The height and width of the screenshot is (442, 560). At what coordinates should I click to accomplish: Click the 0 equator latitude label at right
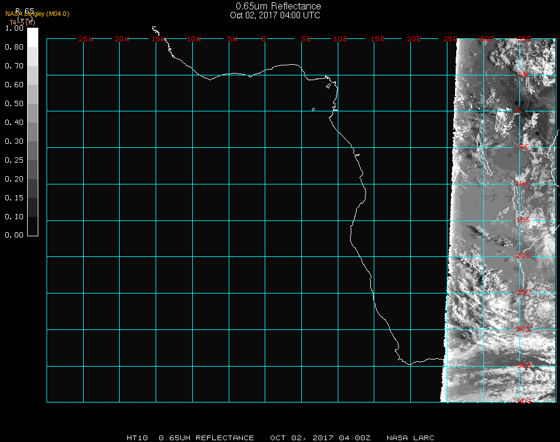click(518, 110)
